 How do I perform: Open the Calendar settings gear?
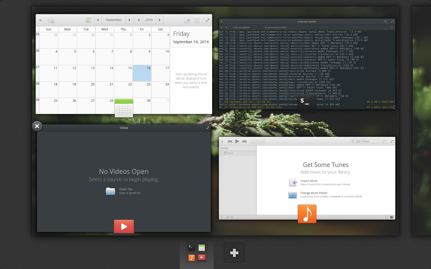197,20
